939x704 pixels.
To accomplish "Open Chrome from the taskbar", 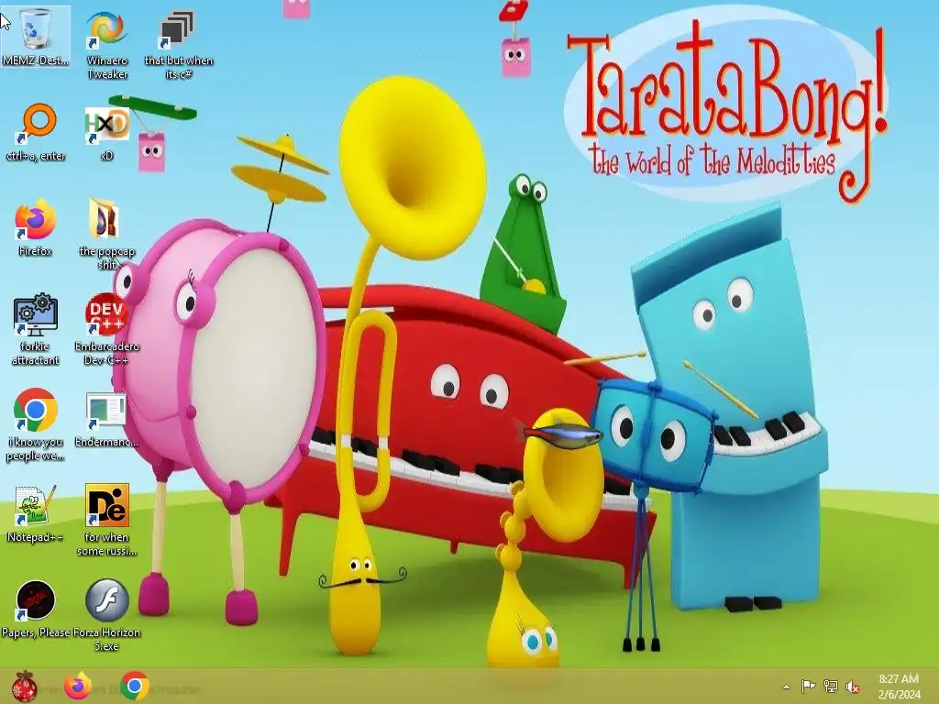I will click(x=135, y=686).
